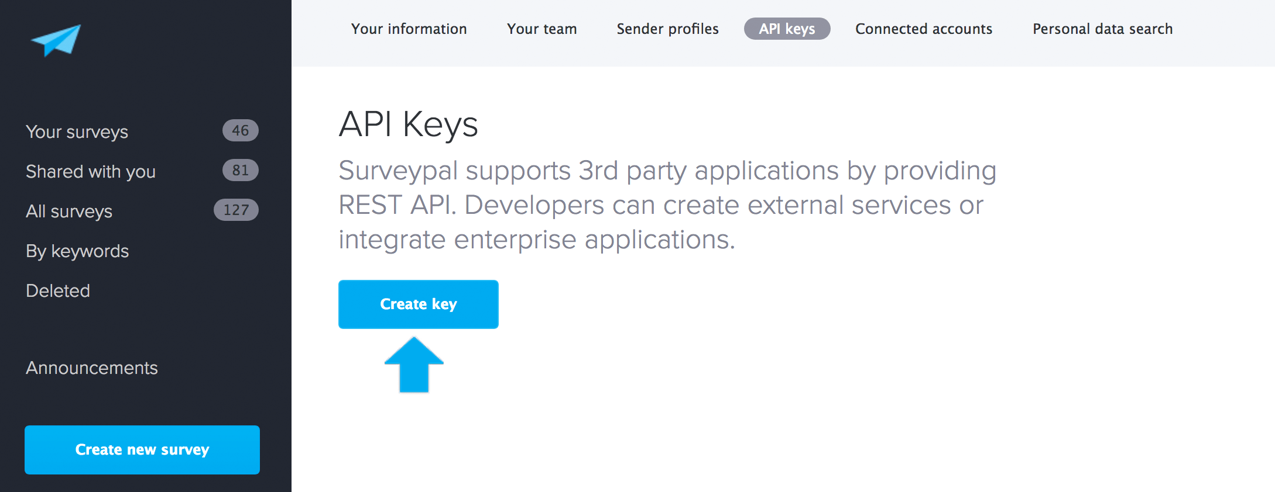Switch to the Your information tab

409,29
